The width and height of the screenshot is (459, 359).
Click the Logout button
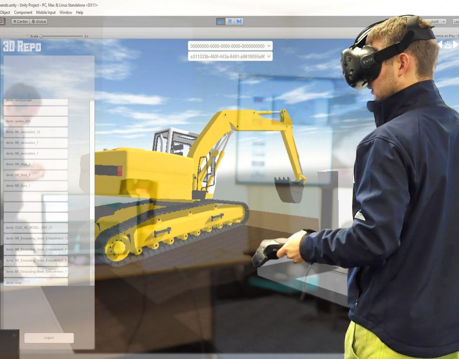click(x=49, y=338)
